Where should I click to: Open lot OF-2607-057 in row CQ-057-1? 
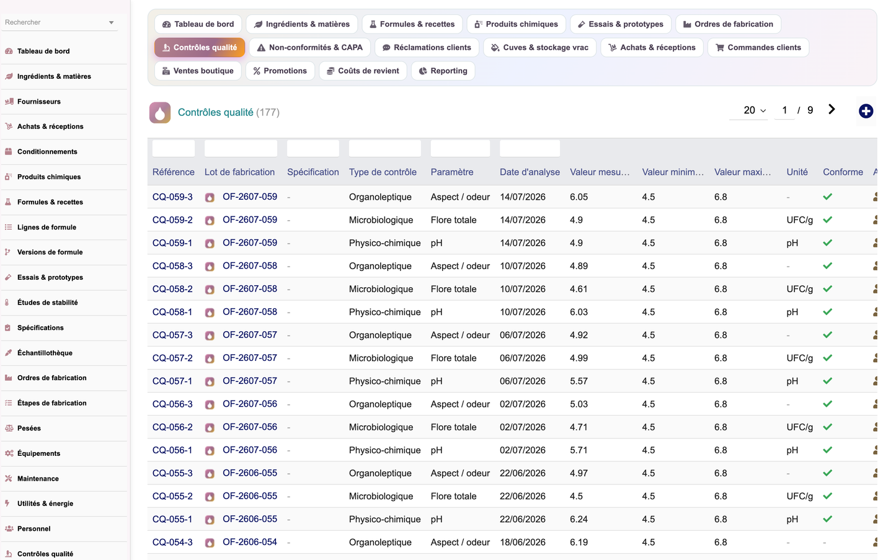coord(250,381)
